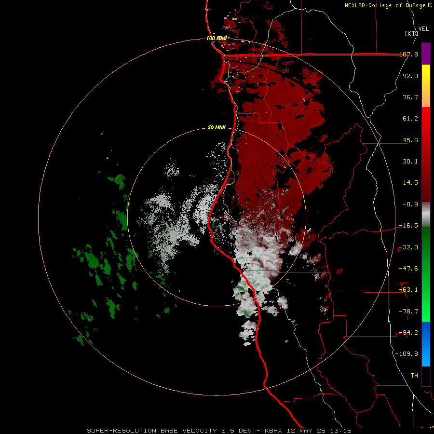Click the 50 NMI range ring label

point(217,128)
